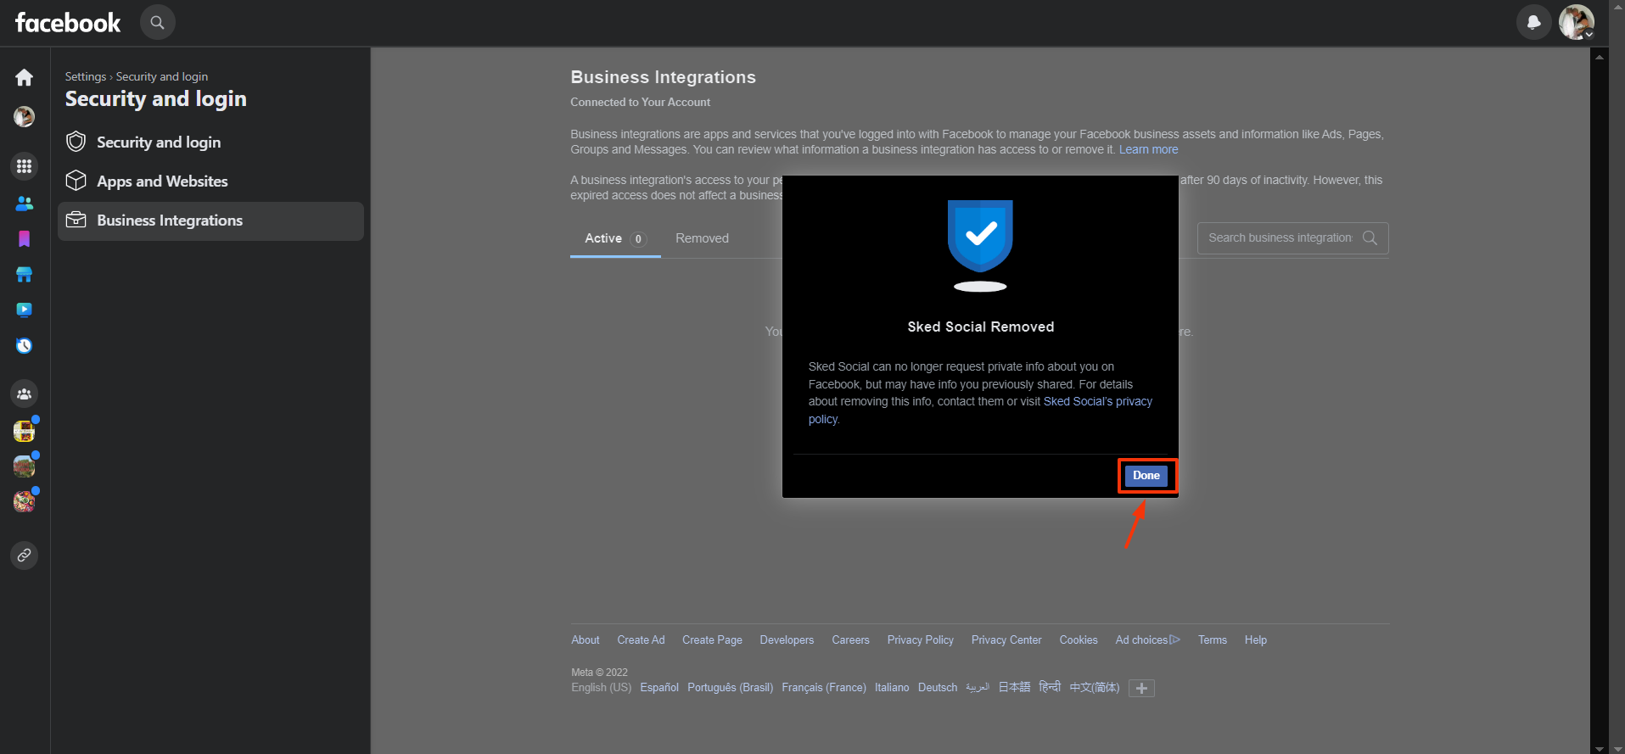Image resolution: width=1625 pixels, height=754 pixels.
Task: Open the notifications bell
Action: pyautogui.click(x=1533, y=23)
